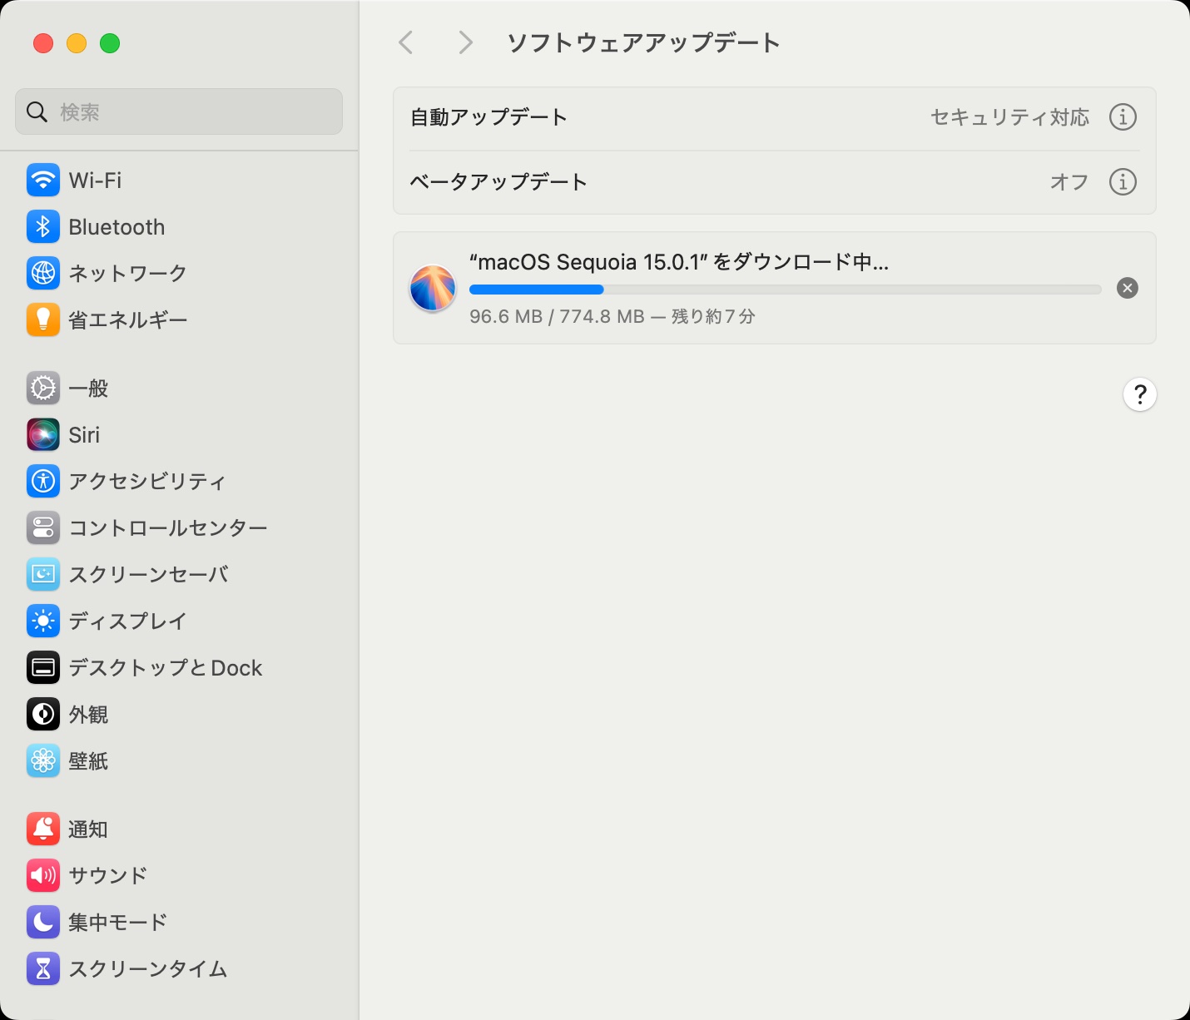This screenshot has height=1020, width=1190.
Task: Select アクセシビリティ icon
Action: pos(43,481)
